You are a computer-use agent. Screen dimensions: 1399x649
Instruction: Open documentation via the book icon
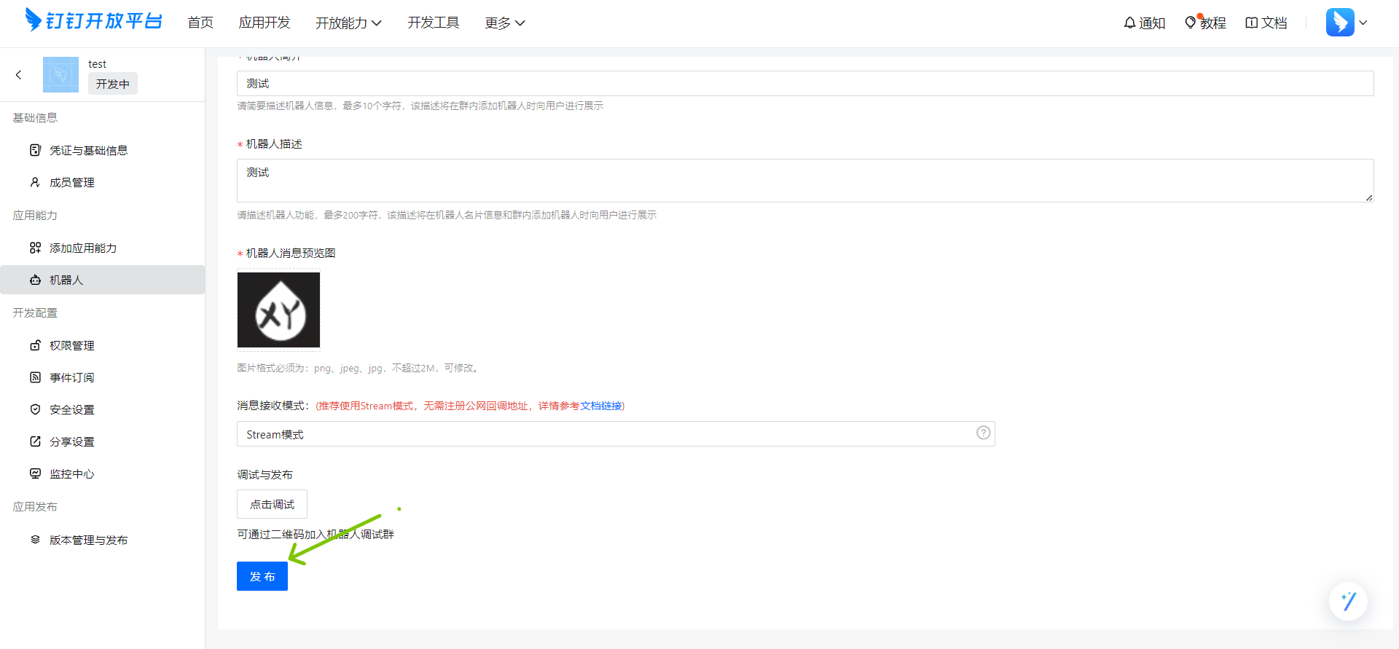pyautogui.click(x=1252, y=23)
